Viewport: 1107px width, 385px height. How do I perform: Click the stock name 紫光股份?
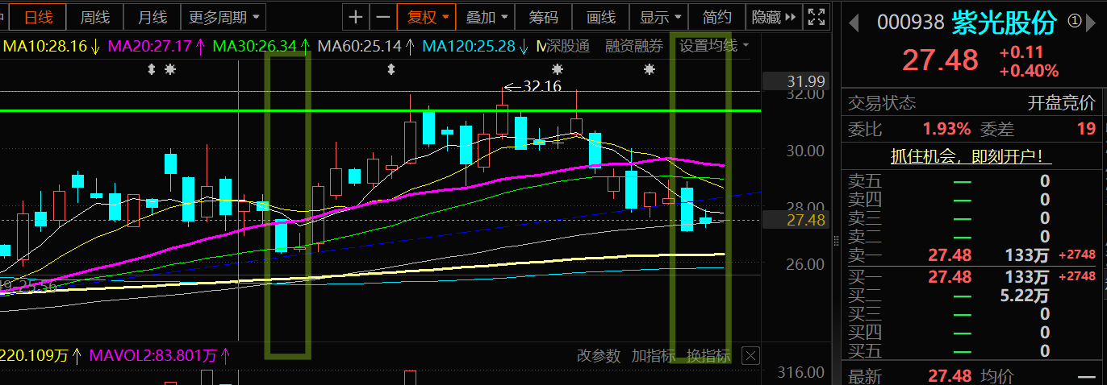pyautogui.click(x=1004, y=23)
